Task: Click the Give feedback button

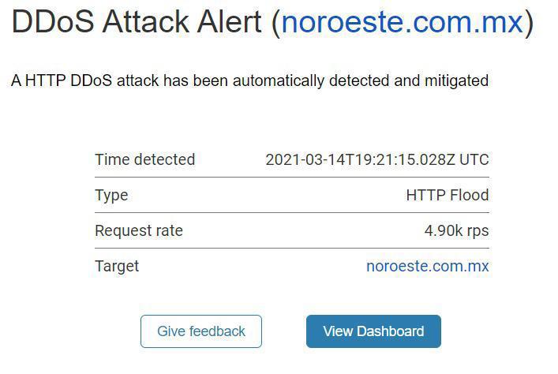Action: [201, 331]
